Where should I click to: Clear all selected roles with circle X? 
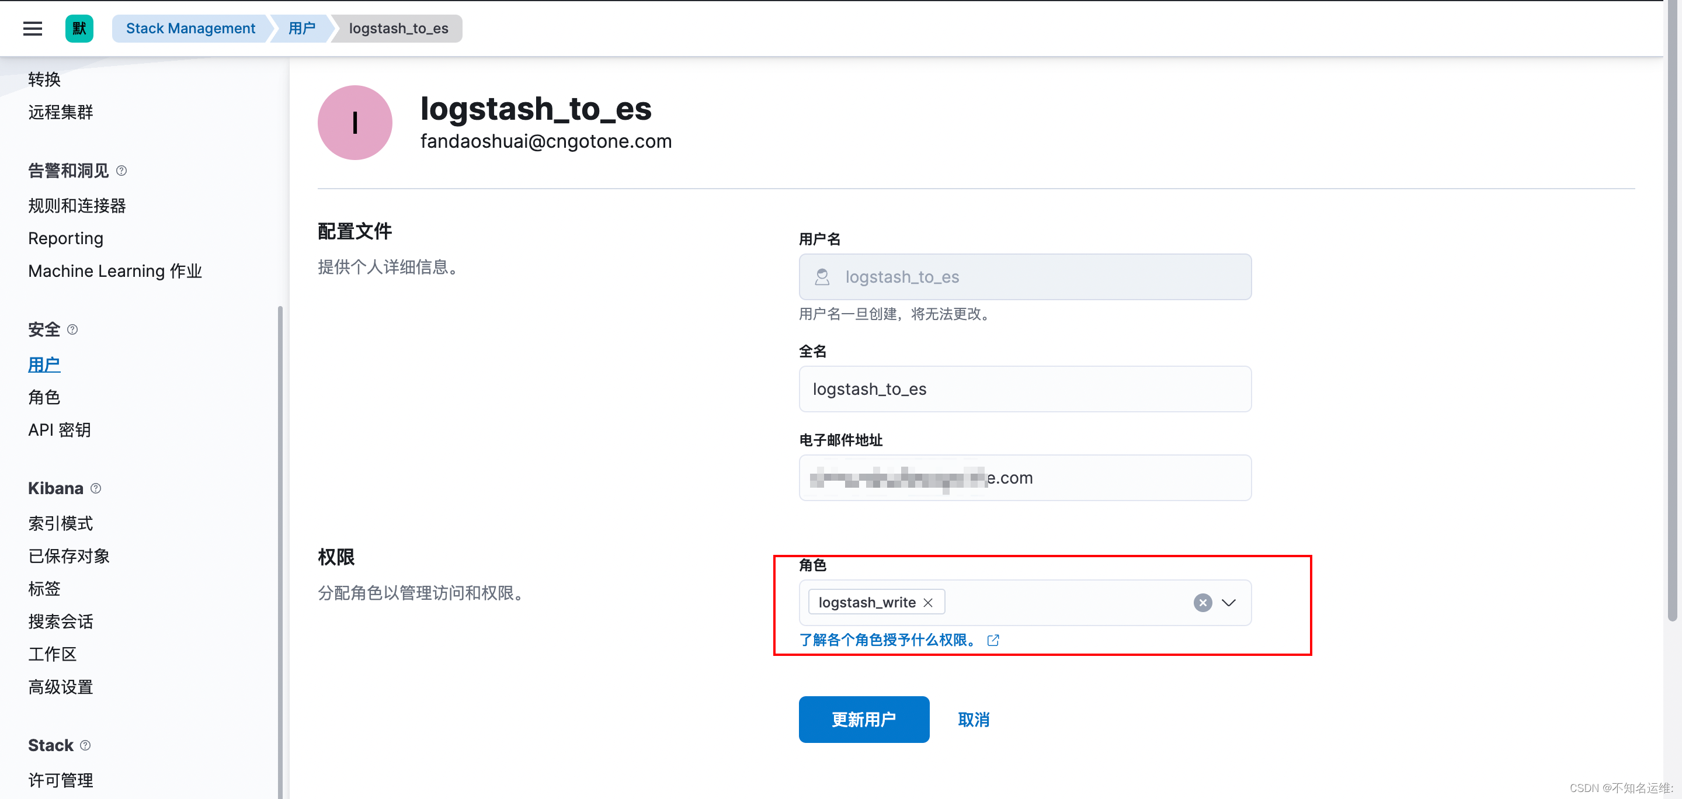tap(1202, 603)
